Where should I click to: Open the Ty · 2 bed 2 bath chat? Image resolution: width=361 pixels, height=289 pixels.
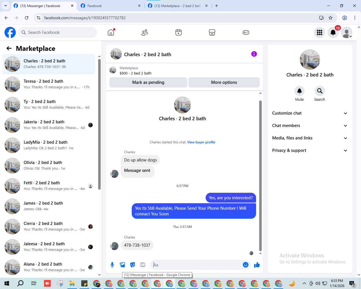(x=49, y=105)
